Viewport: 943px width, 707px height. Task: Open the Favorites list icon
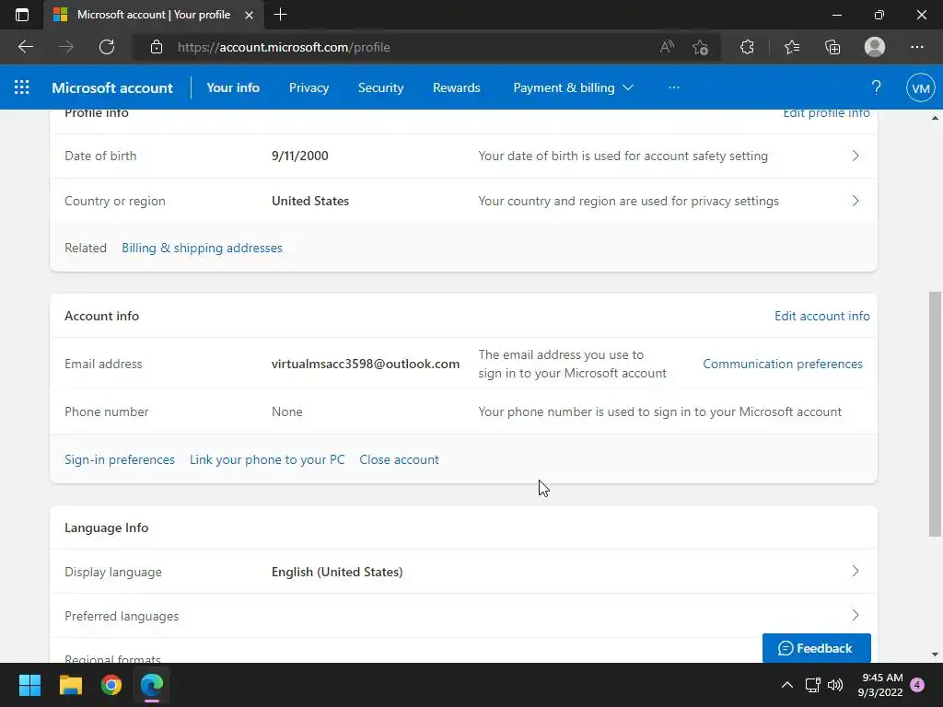792,47
